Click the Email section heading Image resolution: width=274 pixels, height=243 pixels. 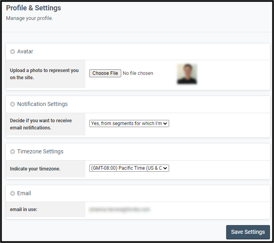pyautogui.click(x=24, y=193)
